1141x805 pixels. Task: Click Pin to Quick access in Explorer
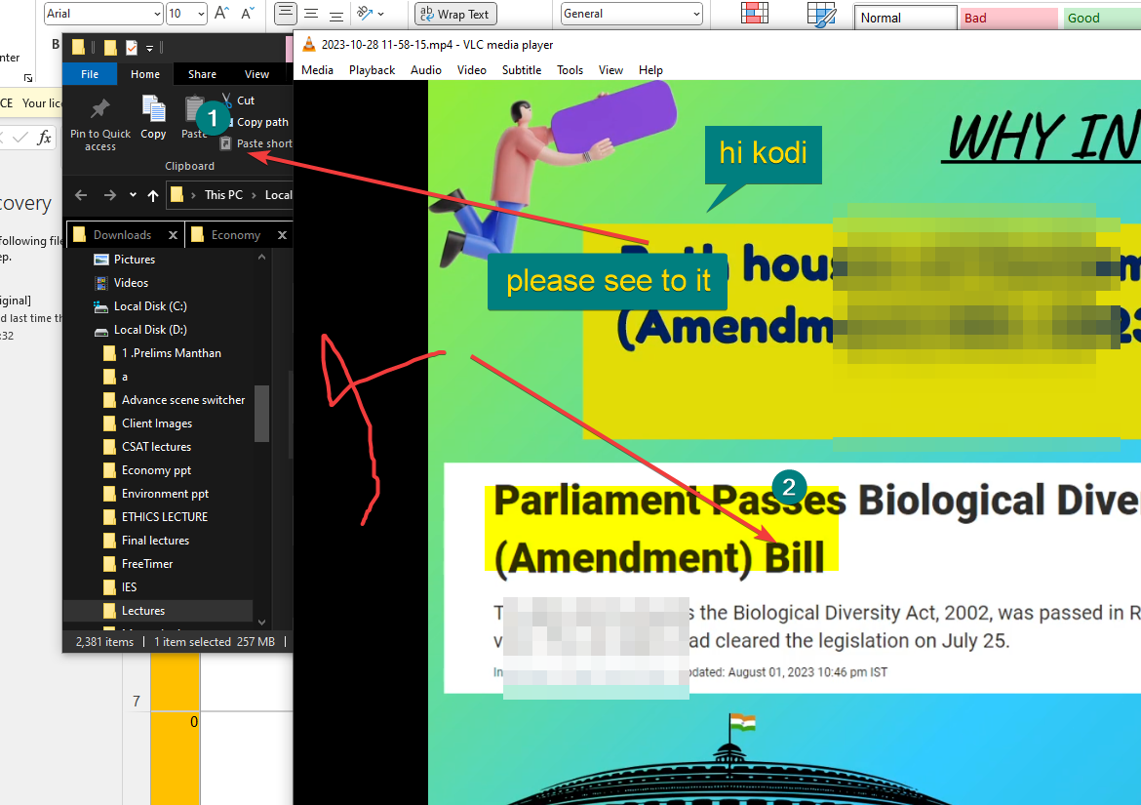(100, 124)
